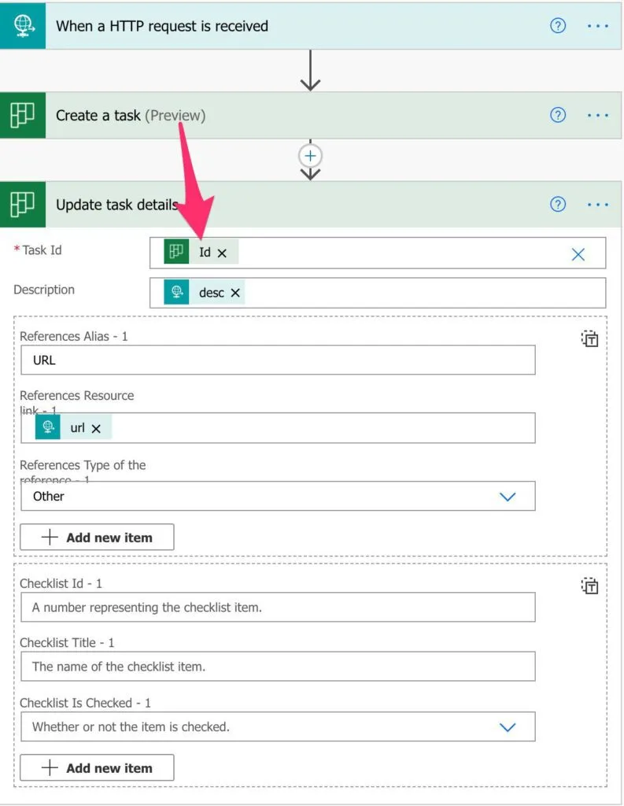Switch Checklist section to array input mode
The width and height of the screenshot is (624, 806).
589,586
